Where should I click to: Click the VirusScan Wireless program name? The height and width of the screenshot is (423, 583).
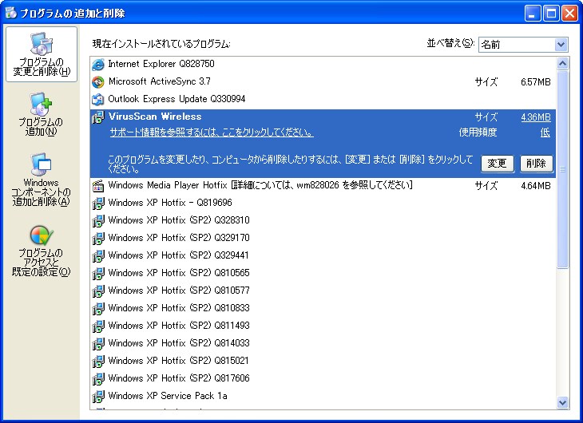[x=155, y=117]
